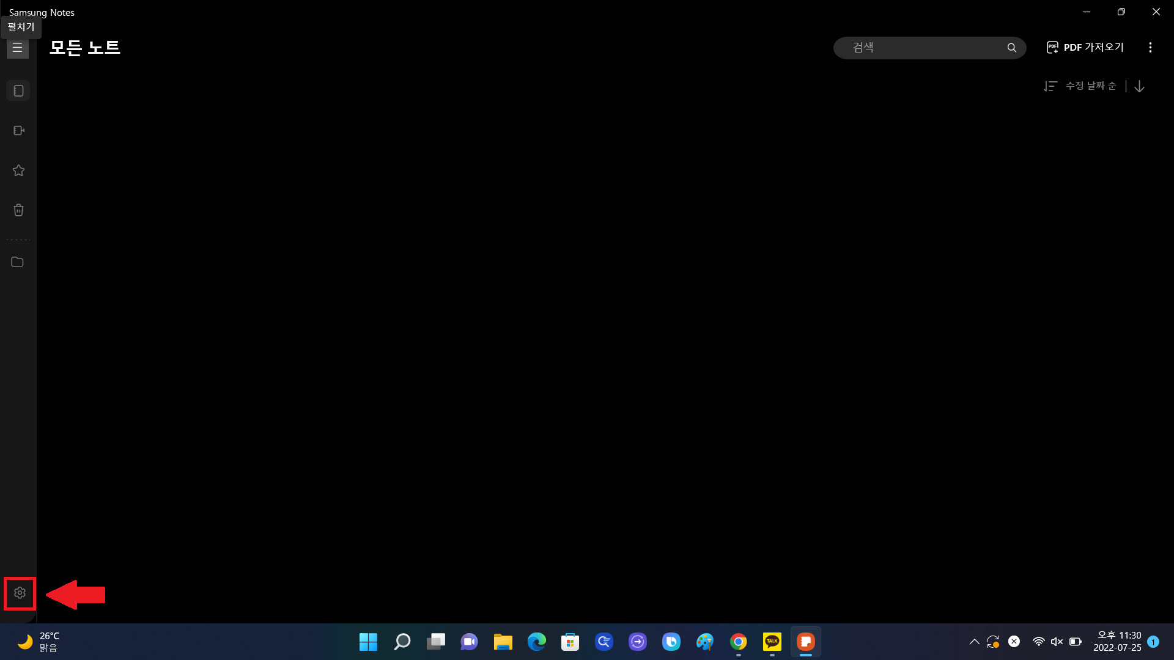
Task: Open the three-dot more options menu
Action: coord(1150,48)
